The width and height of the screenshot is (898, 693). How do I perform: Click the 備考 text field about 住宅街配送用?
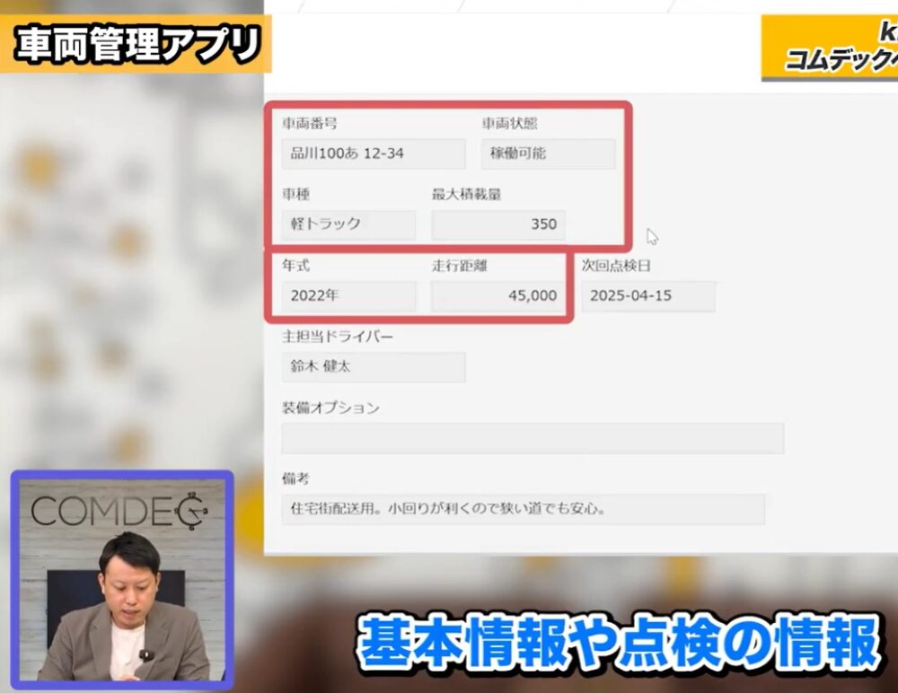(x=523, y=509)
